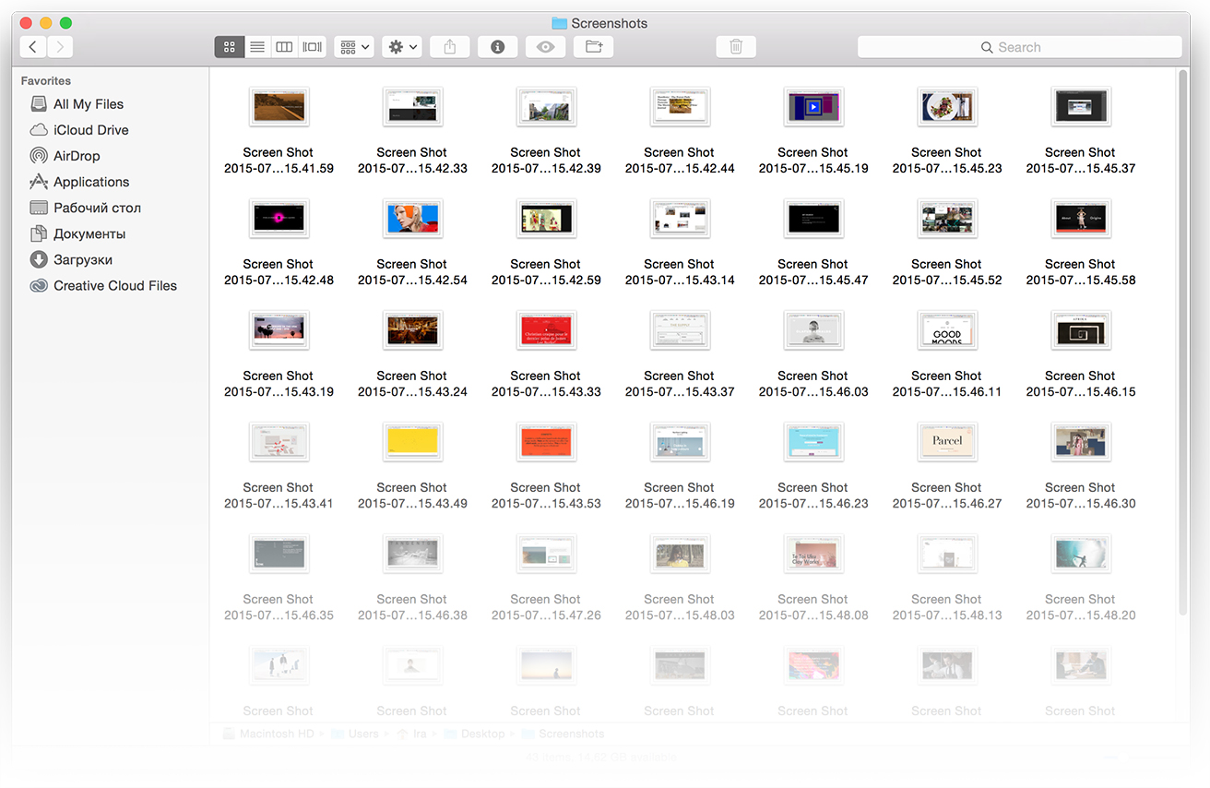Go back with the left arrow button
The width and height of the screenshot is (1210, 788).
33,47
